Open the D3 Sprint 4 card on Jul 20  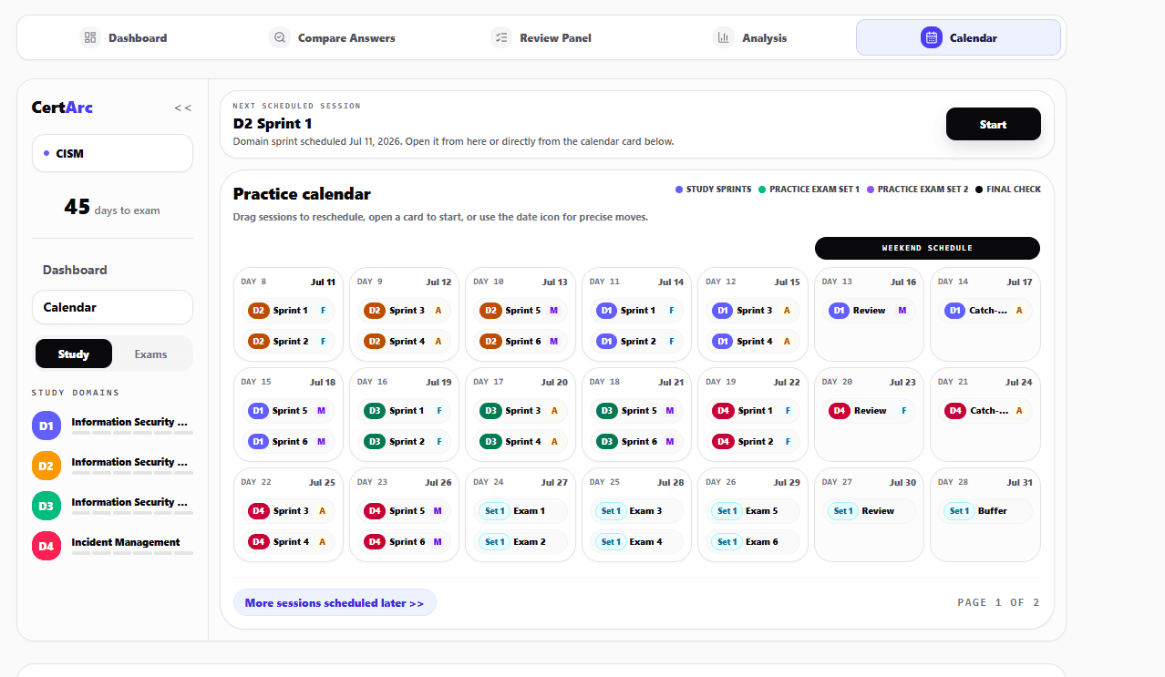(521, 442)
